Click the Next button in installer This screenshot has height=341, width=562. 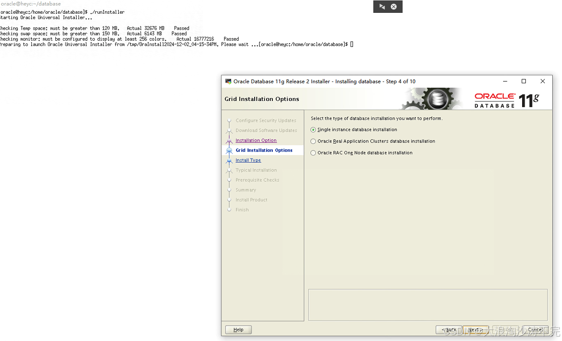click(x=476, y=329)
